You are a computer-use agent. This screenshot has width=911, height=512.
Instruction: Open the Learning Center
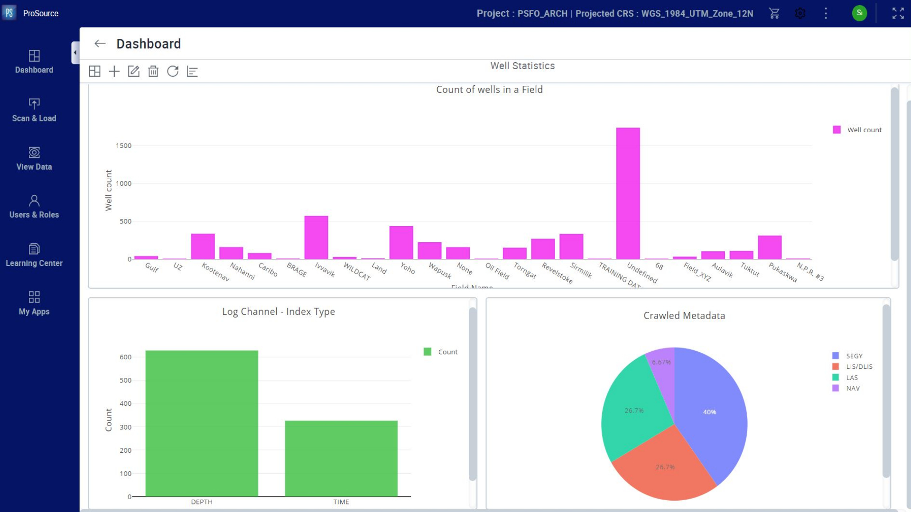(x=34, y=255)
